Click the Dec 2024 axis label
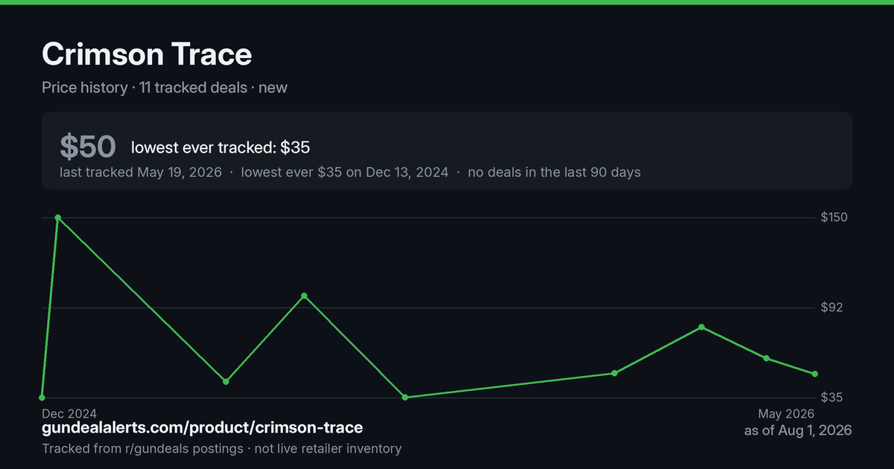 (69, 413)
